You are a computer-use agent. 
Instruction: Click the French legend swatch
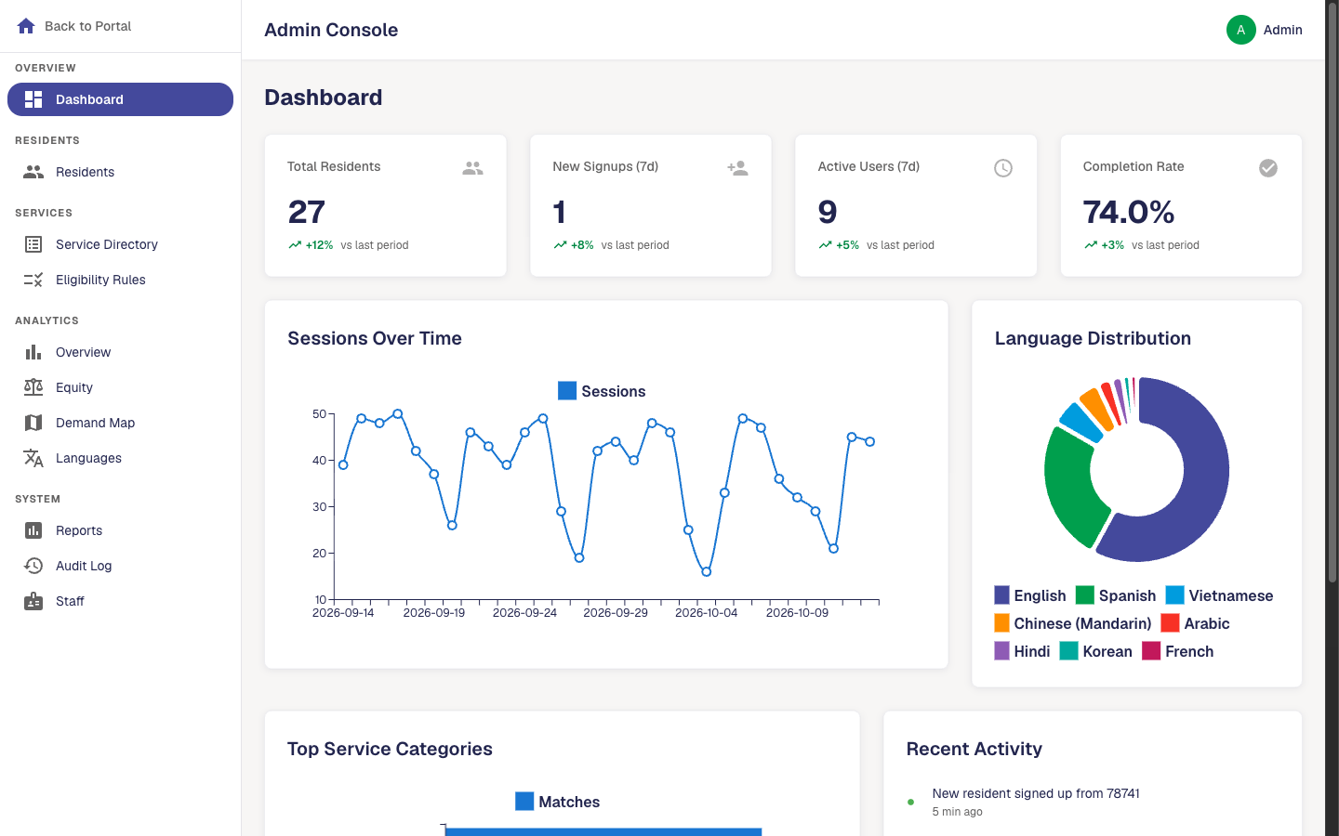1151,651
